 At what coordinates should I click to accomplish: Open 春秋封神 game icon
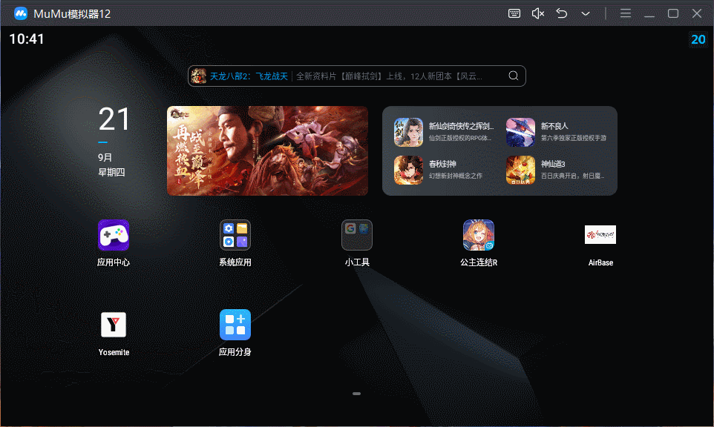(408, 170)
